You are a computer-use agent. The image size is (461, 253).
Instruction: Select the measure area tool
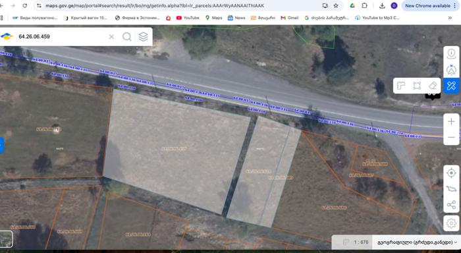[x=417, y=86]
